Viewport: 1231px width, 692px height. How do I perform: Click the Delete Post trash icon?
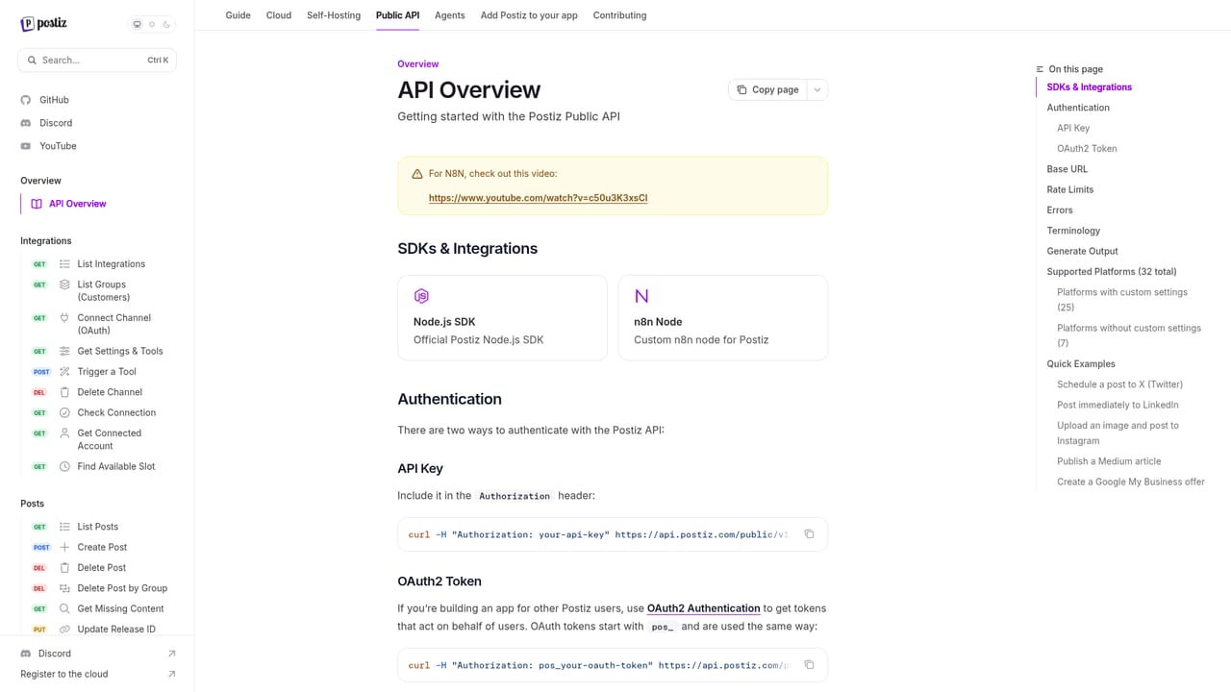tap(64, 568)
